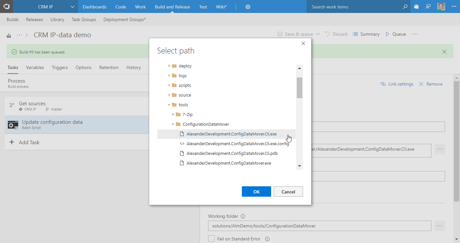The width and height of the screenshot is (460, 243).
Task: Dismiss the build queued notification
Action: click(x=444, y=52)
